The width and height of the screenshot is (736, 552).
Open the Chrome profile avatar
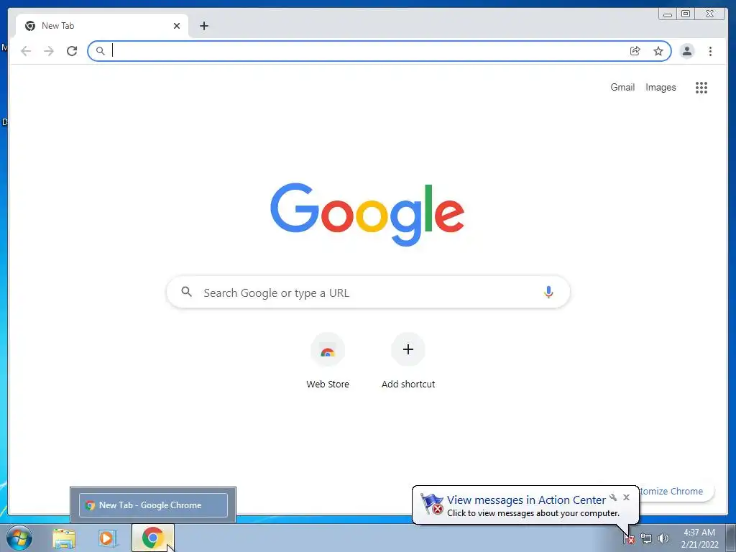686,51
